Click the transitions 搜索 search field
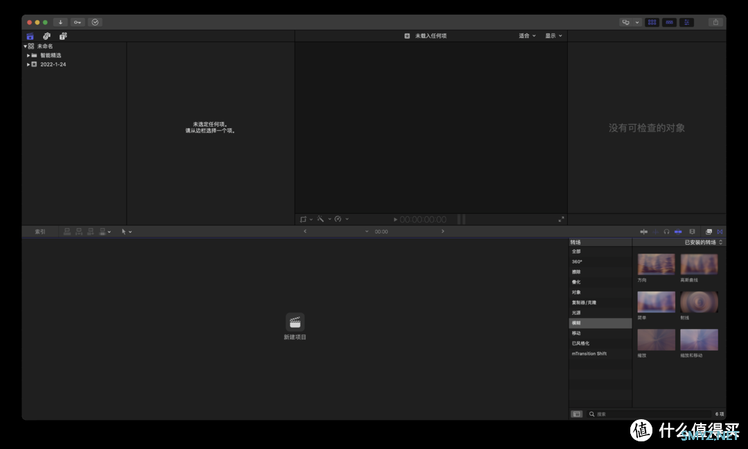This screenshot has width=748, height=449. pyautogui.click(x=649, y=414)
